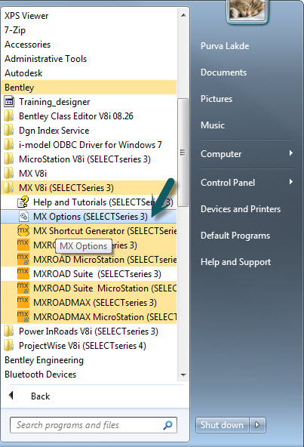304x447 pixels.
Task: Select Default Programs entry
Action: click(x=235, y=236)
